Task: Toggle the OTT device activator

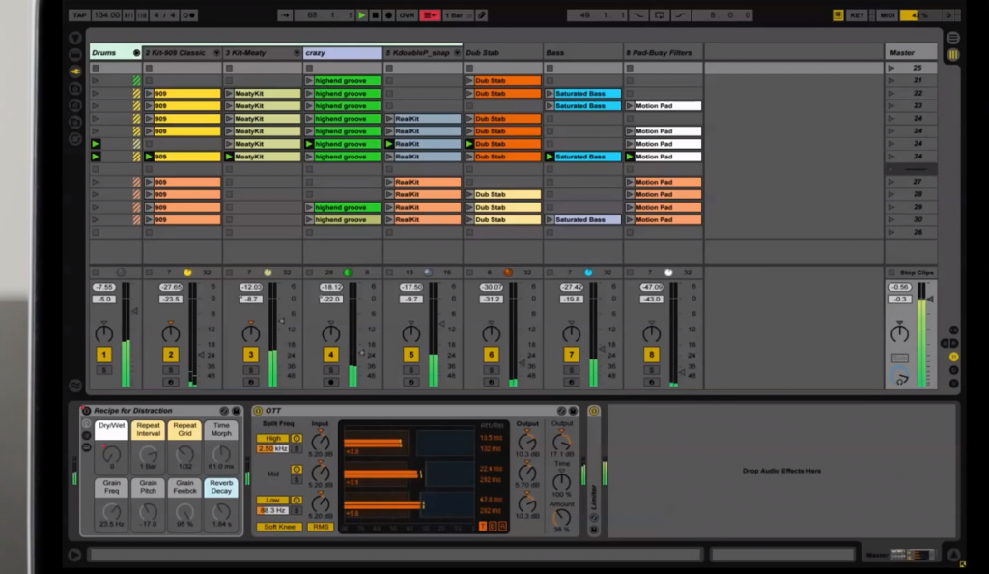Action: 258,411
